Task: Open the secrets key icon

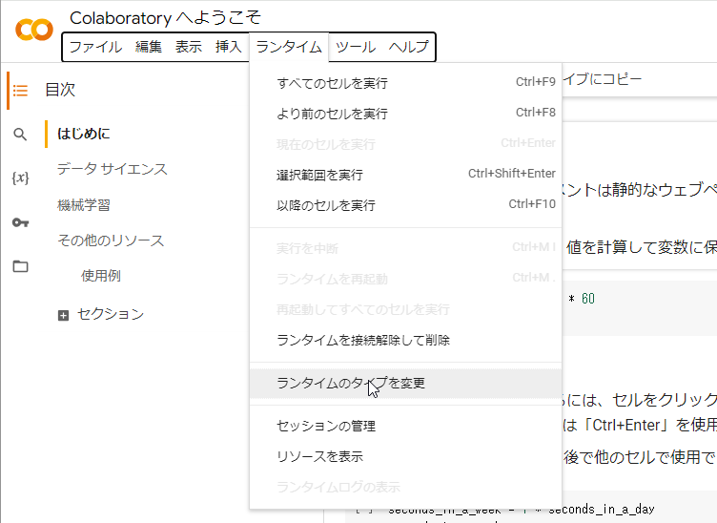Action: (x=20, y=222)
